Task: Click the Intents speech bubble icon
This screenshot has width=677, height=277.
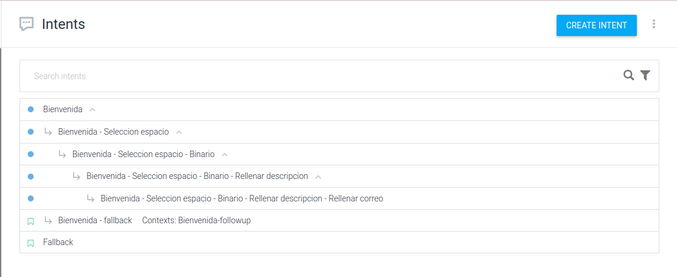Action: (26, 24)
